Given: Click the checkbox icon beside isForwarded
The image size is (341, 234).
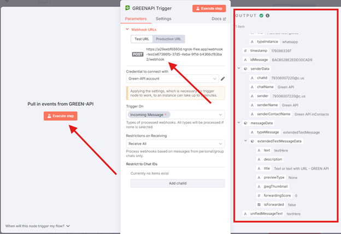Looking at the screenshot, I should coord(259,204).
